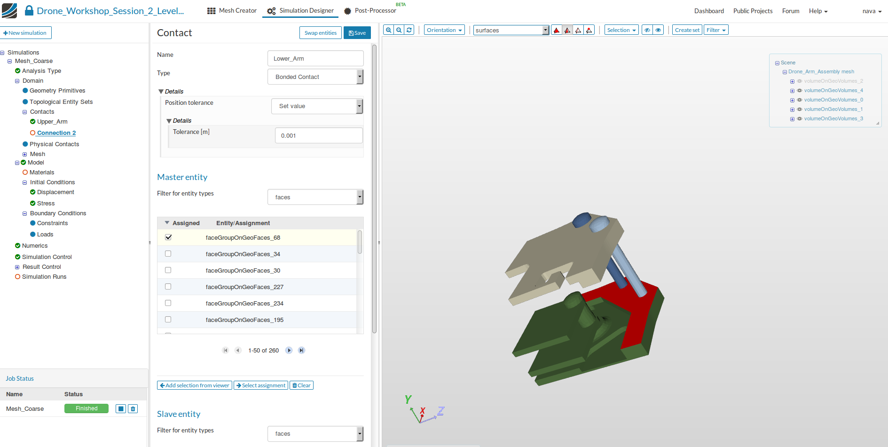The height and width of the screenshot is (447, 888).
Task: Open Position tolerance dropdown
Action: 317,106
